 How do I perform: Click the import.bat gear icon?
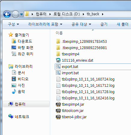coord(58,73)
